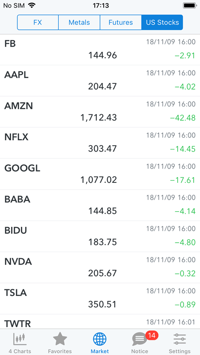Tap the Market globe icon

100,339
